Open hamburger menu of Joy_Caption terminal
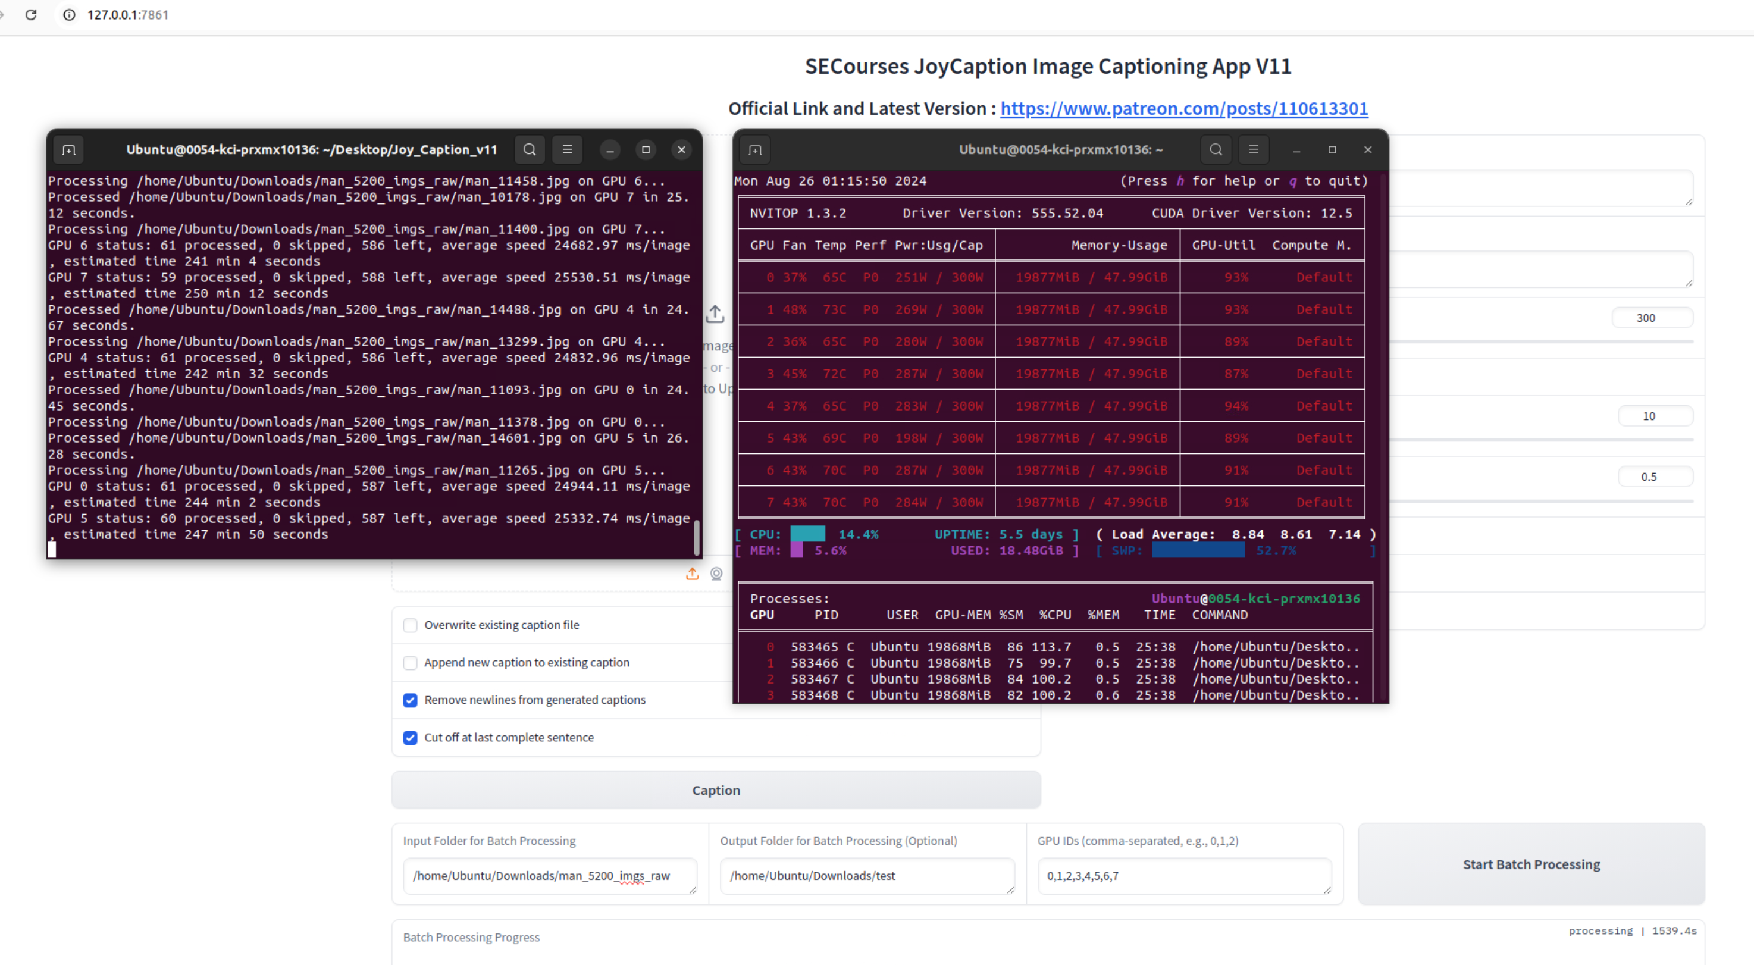Viewport: 1754px width, 965px height. (x=566, y=150)
